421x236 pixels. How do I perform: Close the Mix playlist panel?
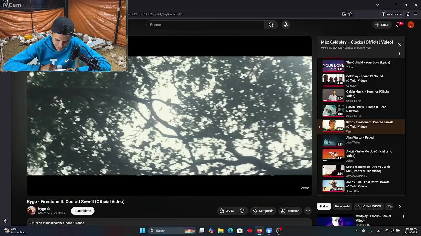point(399,44)
